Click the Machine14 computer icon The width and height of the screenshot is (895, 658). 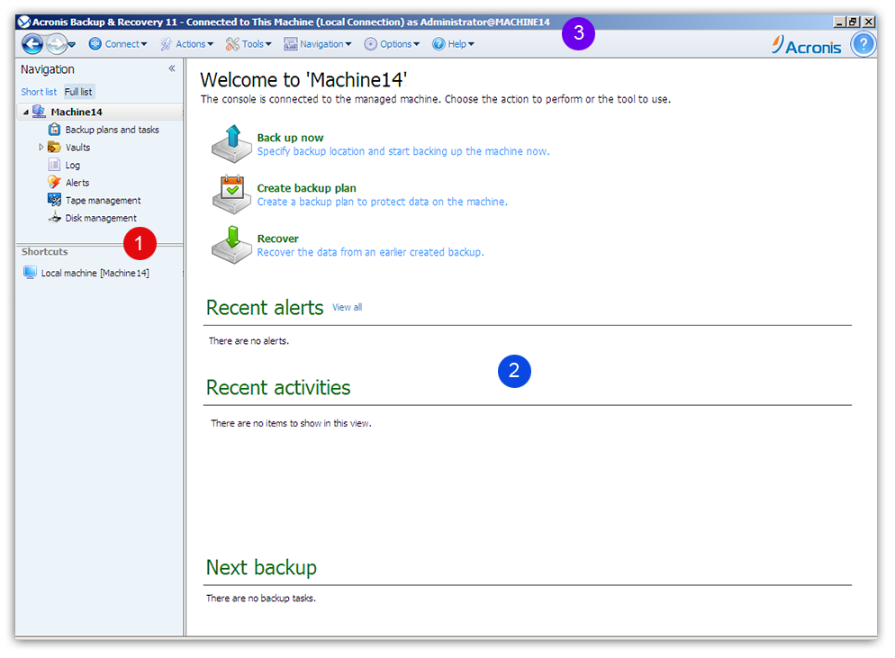pyautogui.click(x=39, y=112)
